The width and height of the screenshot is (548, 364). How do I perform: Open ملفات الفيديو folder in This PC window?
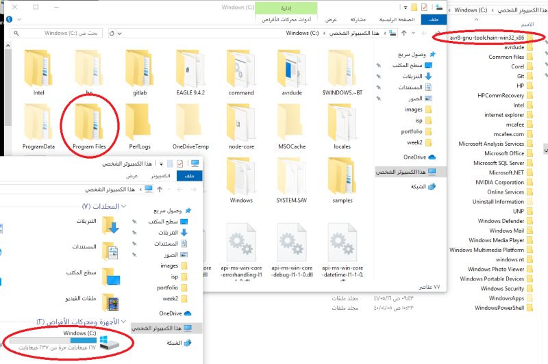[x=92, y=302]
